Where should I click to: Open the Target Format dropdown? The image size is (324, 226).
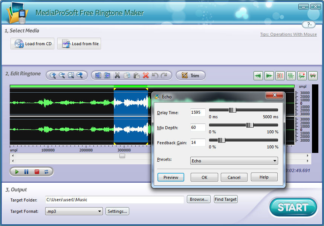point(74,211)
